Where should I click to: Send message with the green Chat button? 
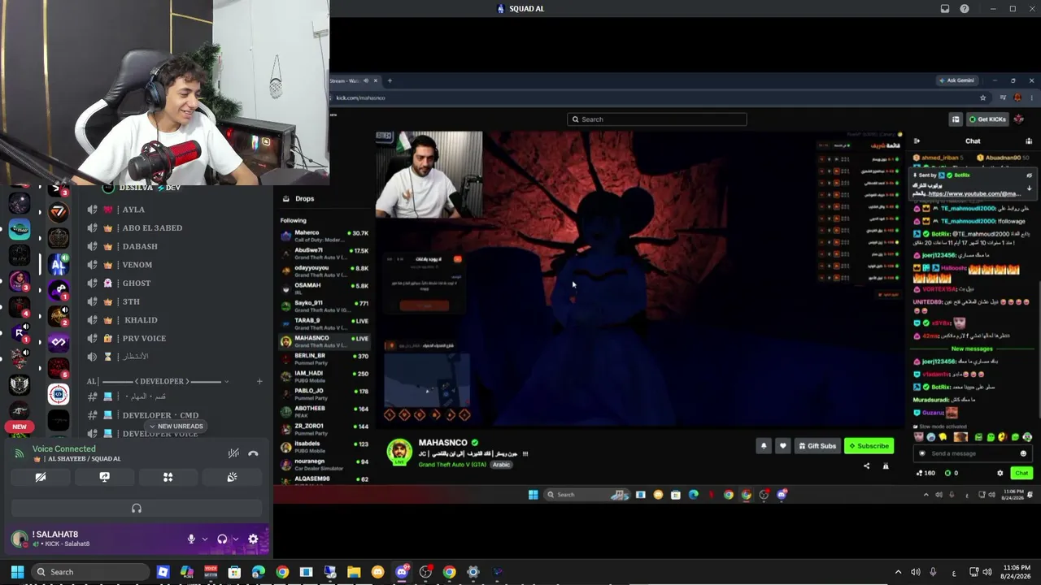click(1021, 473)
